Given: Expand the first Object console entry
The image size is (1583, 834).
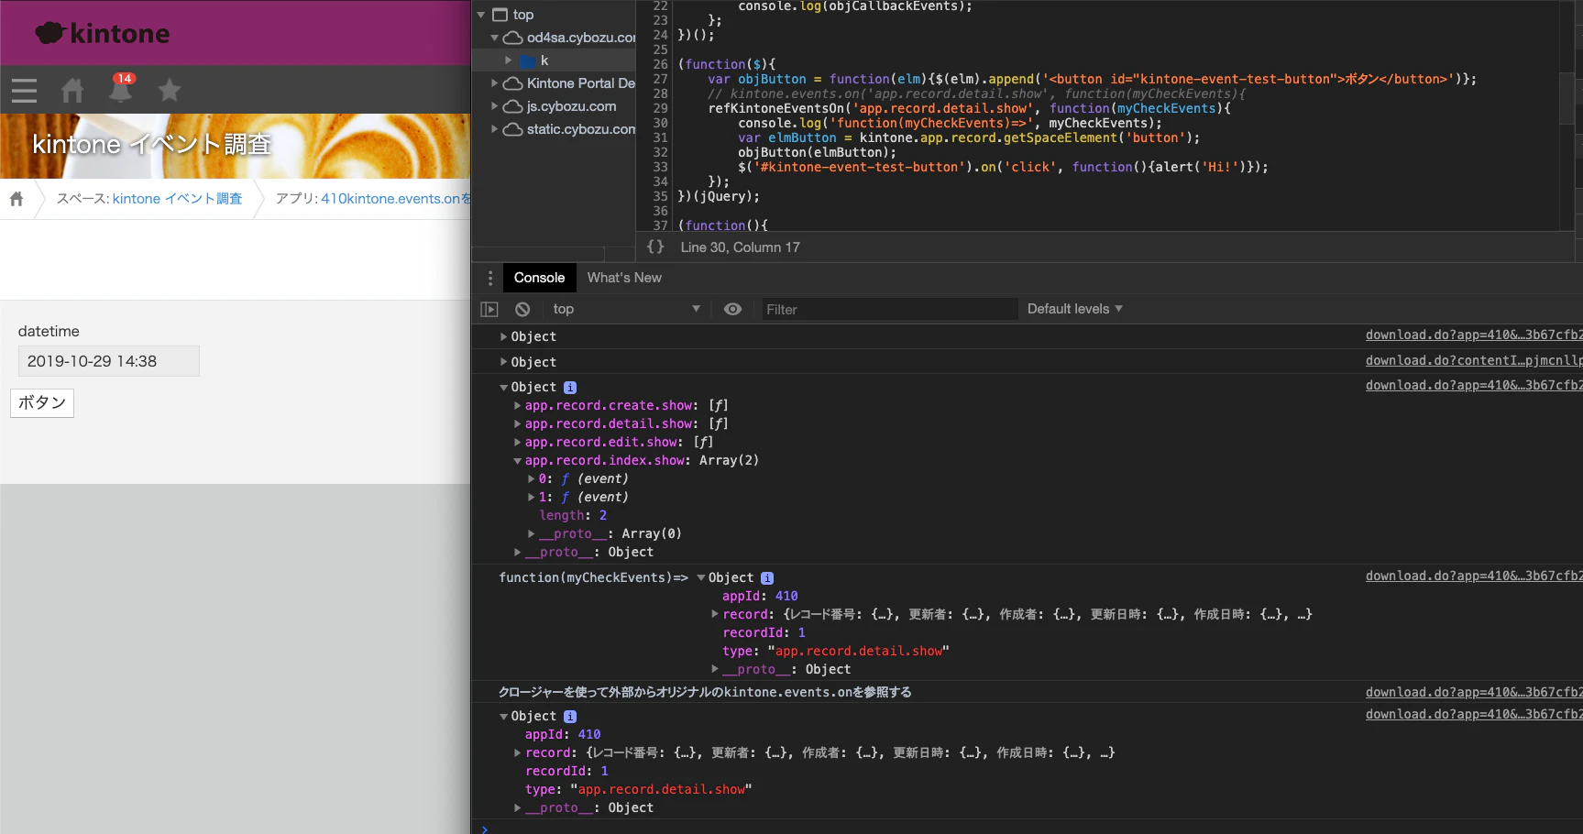Looking at the screenshot, I should [503, 337].
